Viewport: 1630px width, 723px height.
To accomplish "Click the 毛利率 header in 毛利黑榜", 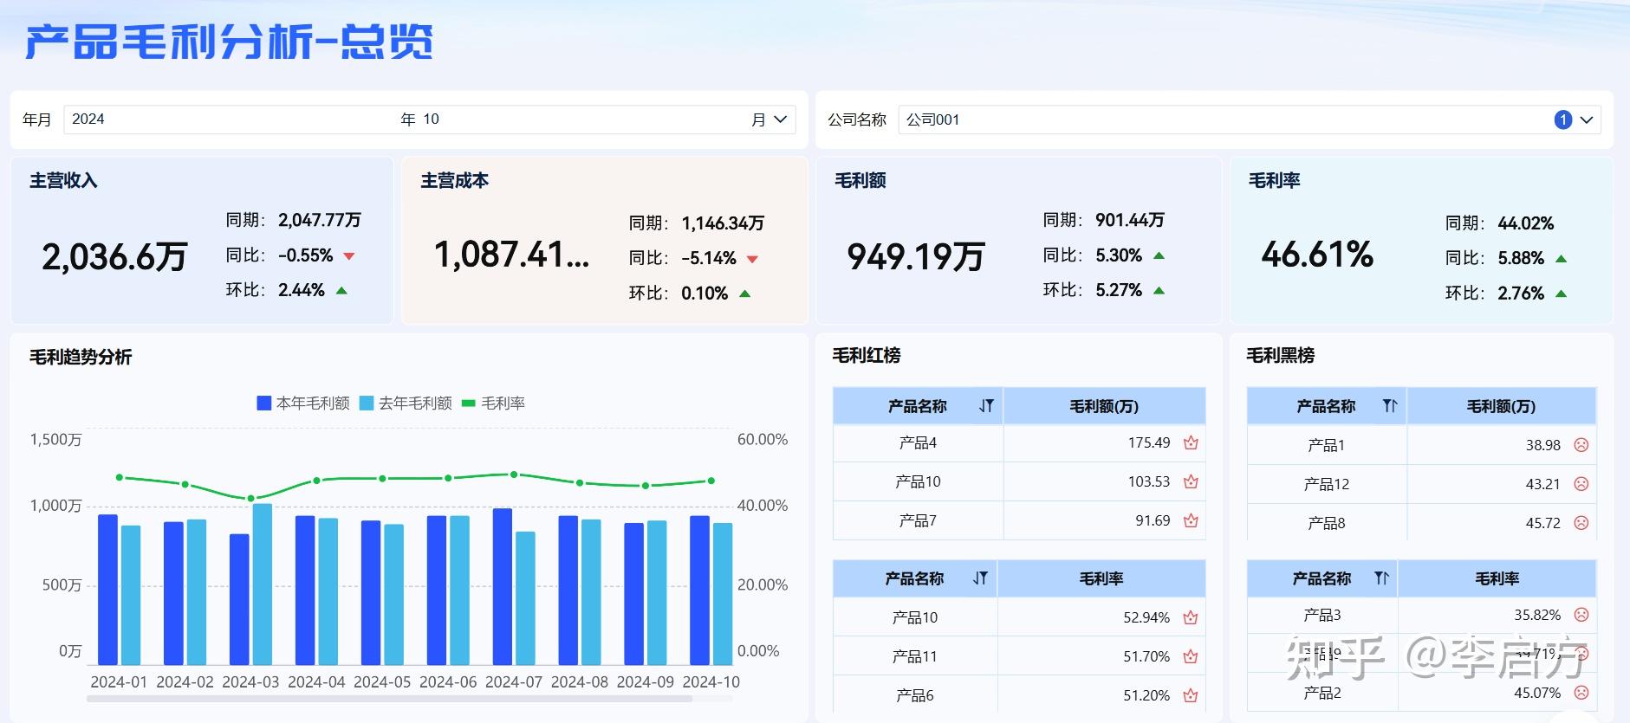I will coord(1497,578).
